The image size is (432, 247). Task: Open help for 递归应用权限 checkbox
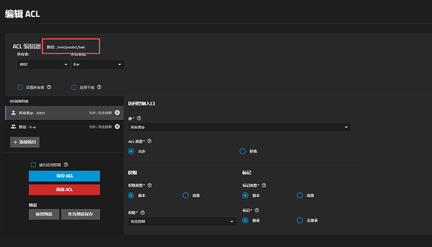coord(66,164)
